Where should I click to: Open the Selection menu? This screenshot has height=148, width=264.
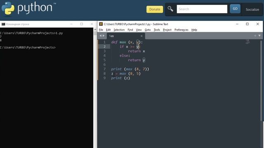[119, 30]
